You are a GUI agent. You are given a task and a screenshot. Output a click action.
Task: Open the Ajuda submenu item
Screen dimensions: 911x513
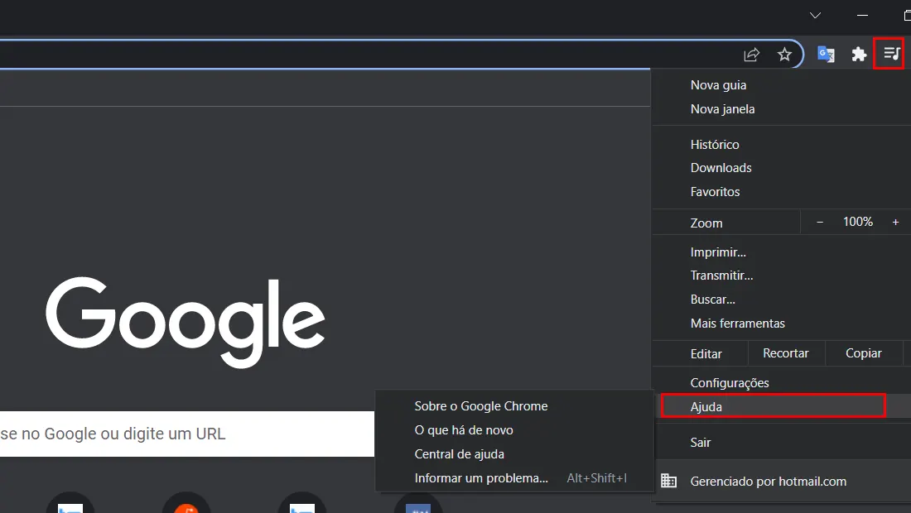point(782,407)
